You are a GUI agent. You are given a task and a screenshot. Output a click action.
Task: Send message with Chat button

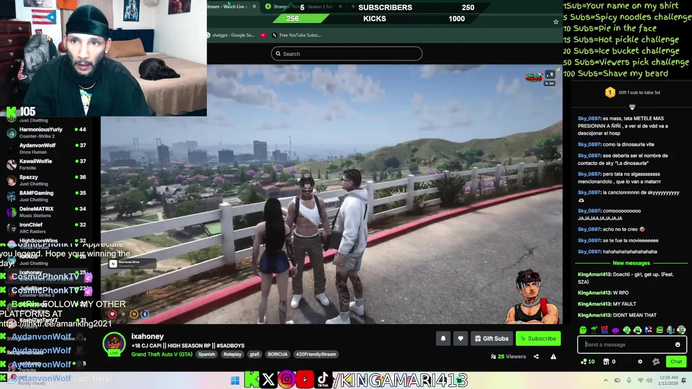tap(676, 361)
